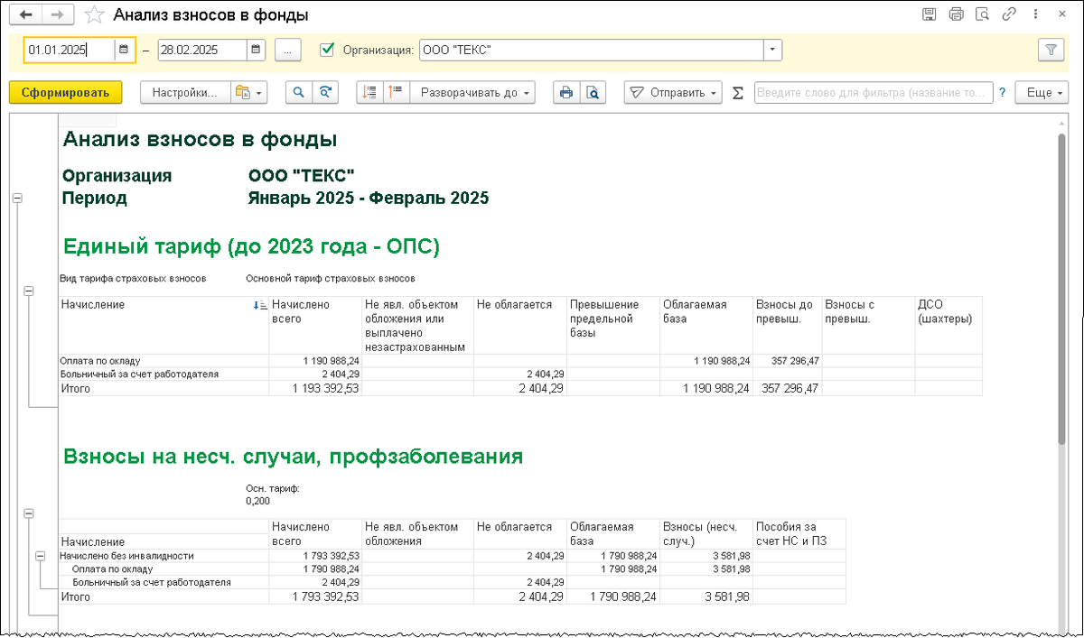This screenshot has height=638, width=1084.
Task: Open the title bar more options dots
Action: 1035,15
